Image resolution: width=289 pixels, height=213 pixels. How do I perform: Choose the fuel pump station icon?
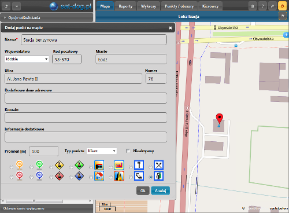tap(158, 176)
